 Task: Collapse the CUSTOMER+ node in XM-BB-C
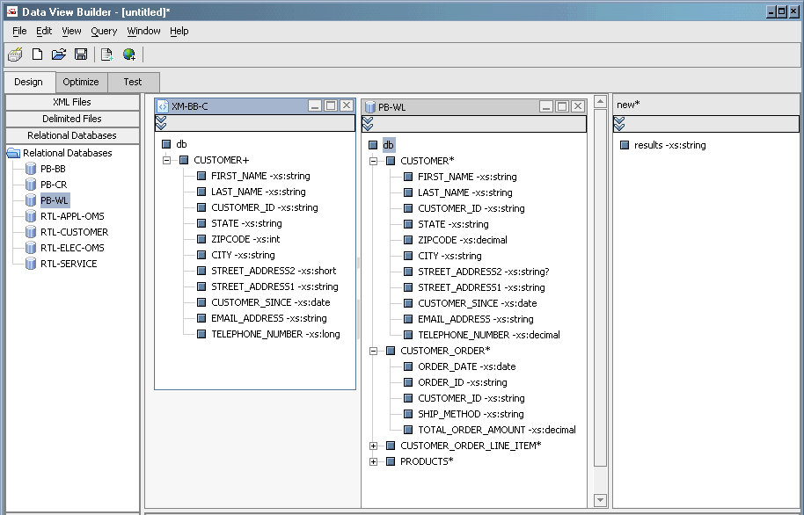(166, 161)
